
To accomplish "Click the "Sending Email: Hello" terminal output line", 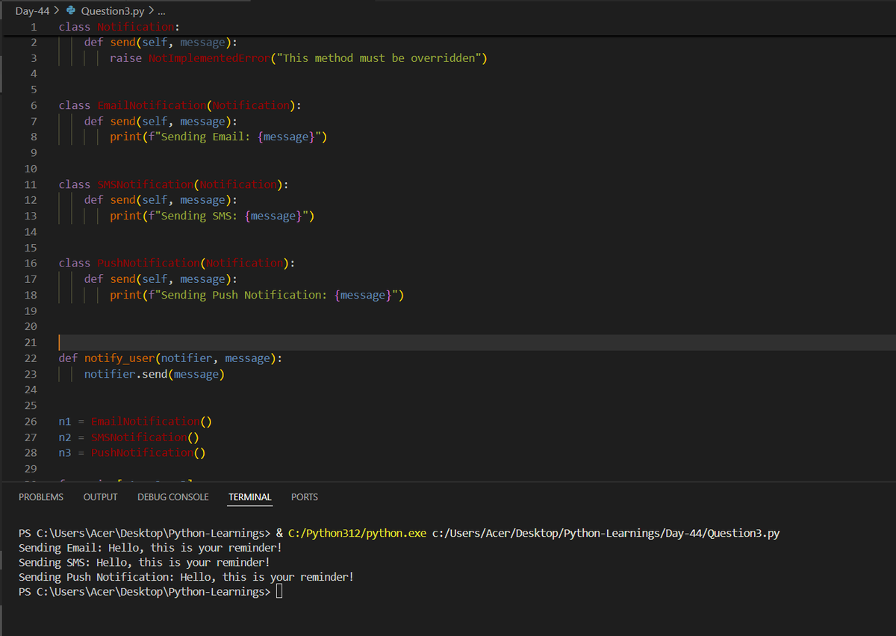I will tap(150, 548).
